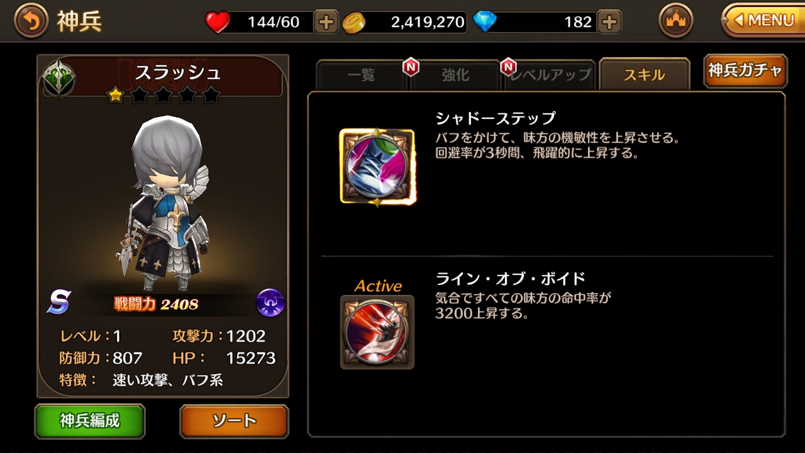
Task: Select the スキル tab
Action: [645, 75]
